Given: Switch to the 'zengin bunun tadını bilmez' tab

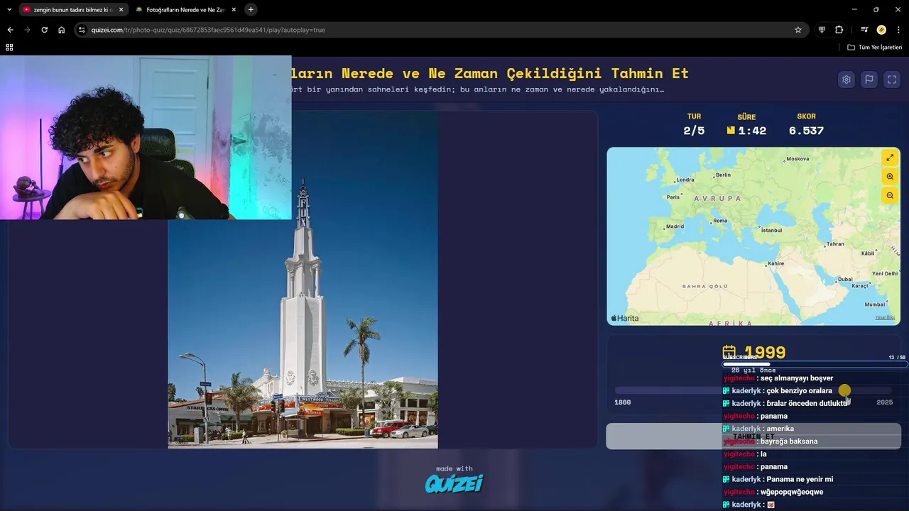Looking at the screenshot, I should point(72,9).
